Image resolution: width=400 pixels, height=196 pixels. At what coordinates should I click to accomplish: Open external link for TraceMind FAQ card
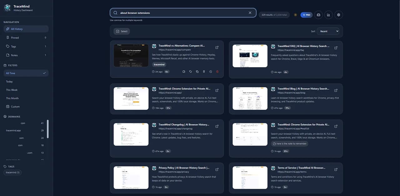(x=336, y=48)
